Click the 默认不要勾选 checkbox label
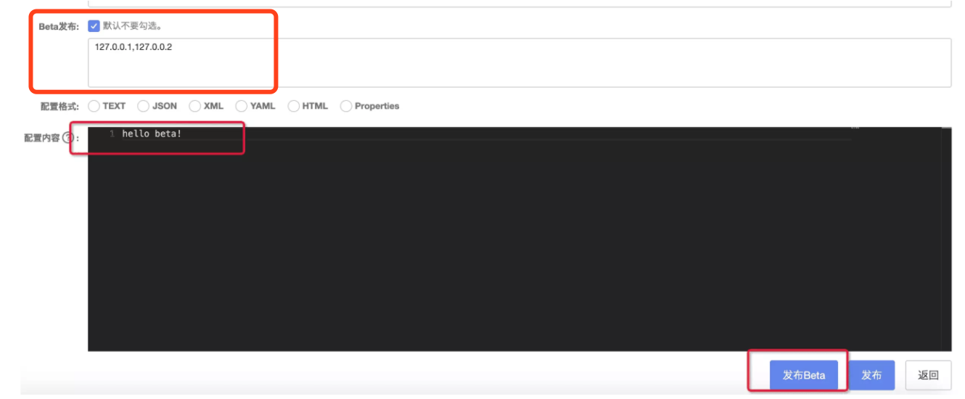Viewport: 965px width, 399px height. pos(132,26)
